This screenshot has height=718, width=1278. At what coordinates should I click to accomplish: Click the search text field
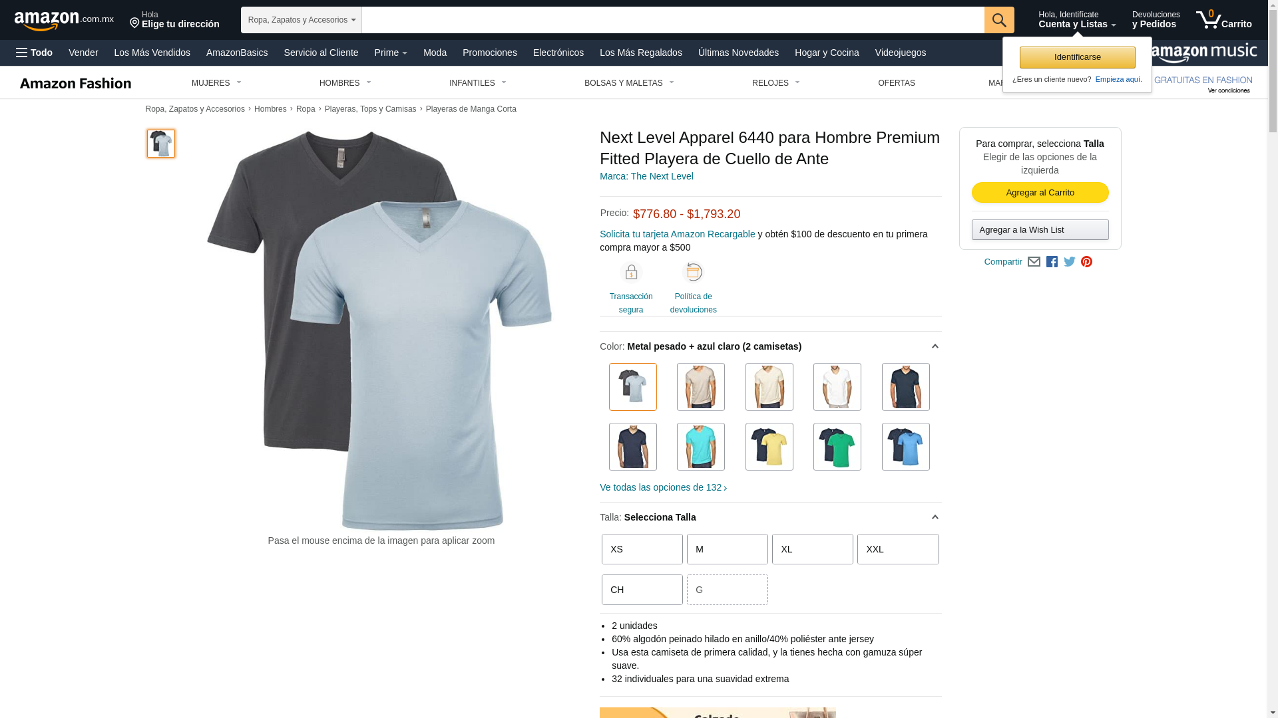[x=673, y=20]
